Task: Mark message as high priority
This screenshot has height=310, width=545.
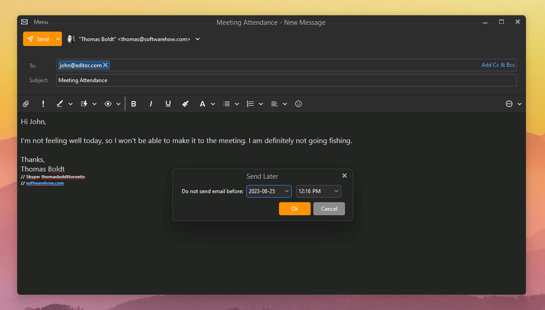Action: pos(43,104)
